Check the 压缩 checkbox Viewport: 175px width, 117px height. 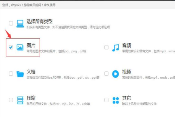(x=11, y=100)
